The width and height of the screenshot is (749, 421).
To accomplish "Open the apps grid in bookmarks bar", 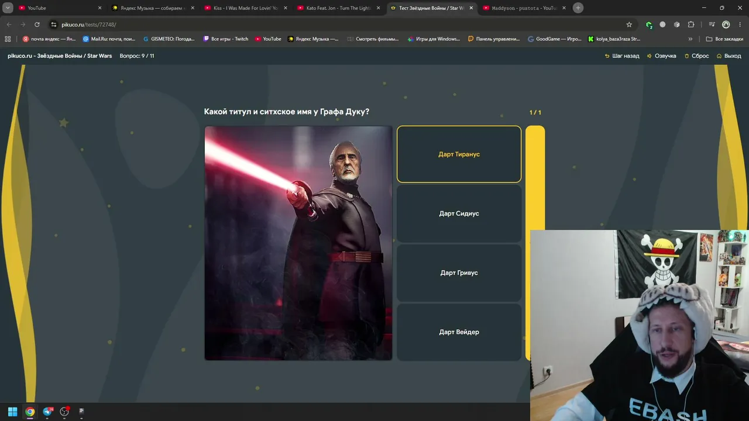I will pyautogui.click(x=8, y=39).
